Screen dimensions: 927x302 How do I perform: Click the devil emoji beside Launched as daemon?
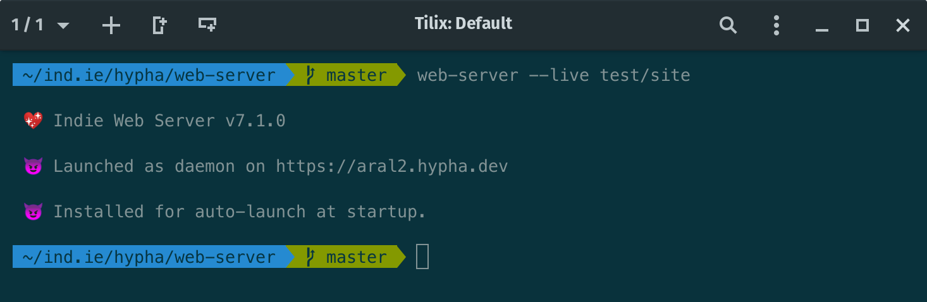(33, 166)
